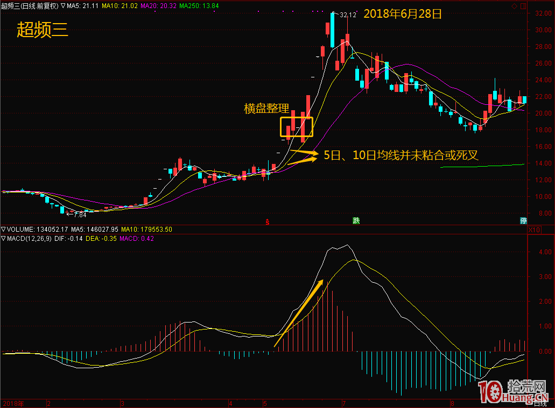
Task: Click the 2018年 label on the time axis
Action: tap(13, 403)
